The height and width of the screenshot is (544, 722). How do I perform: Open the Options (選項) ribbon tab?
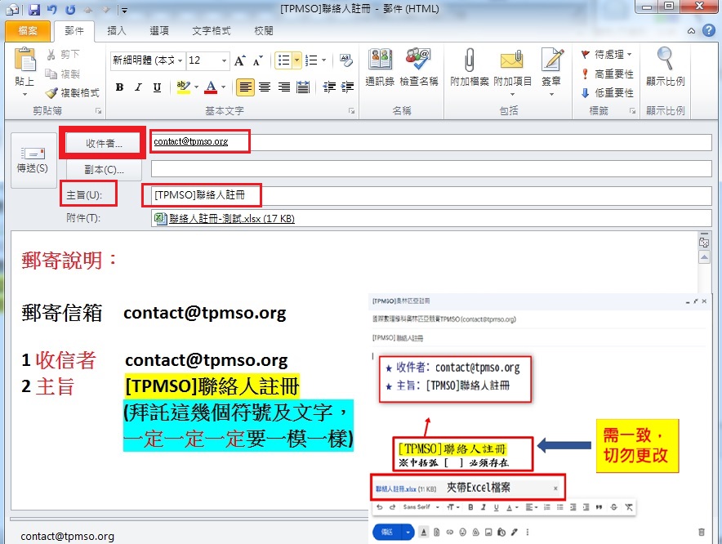pos(159,31)
